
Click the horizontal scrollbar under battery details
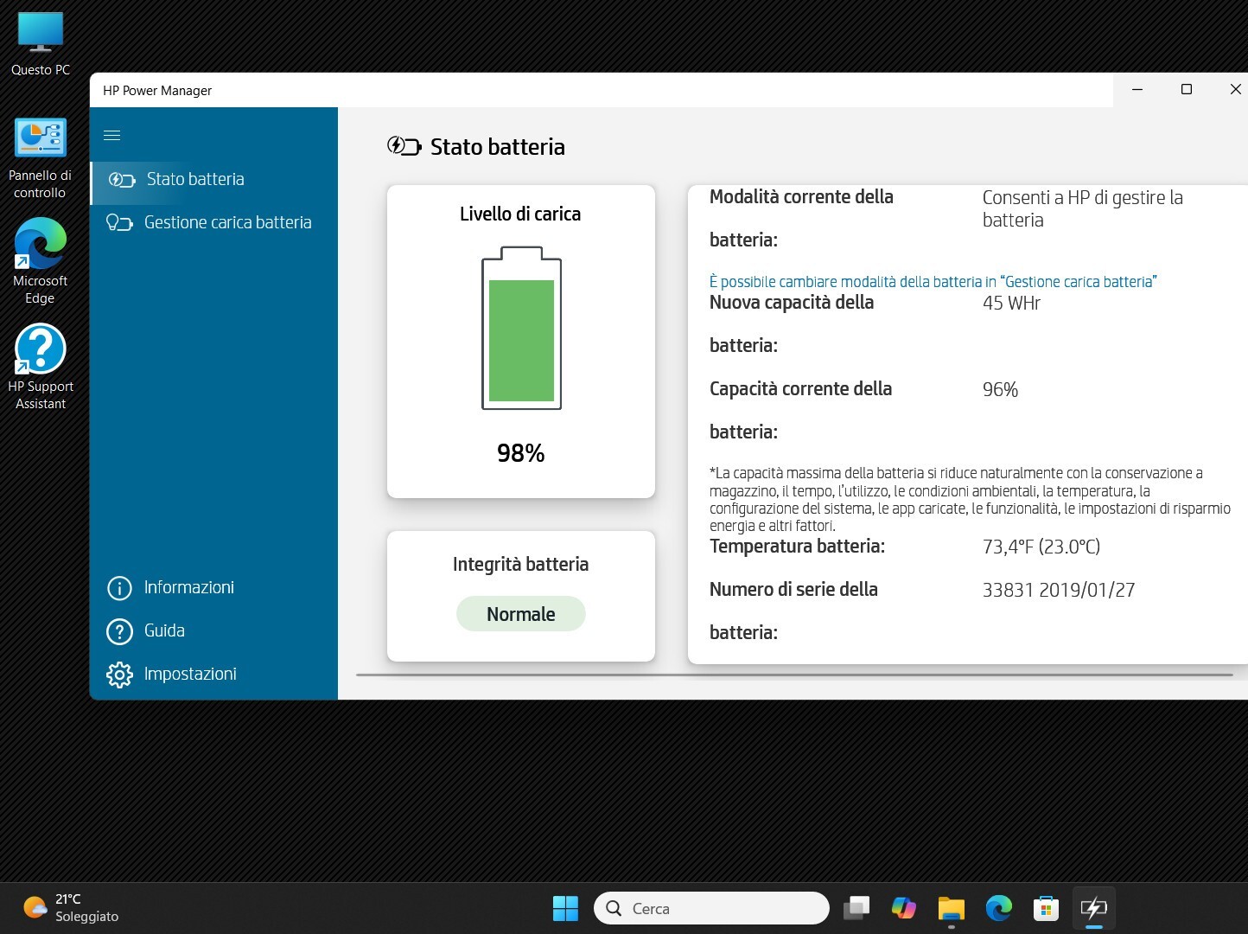[794, 675]
